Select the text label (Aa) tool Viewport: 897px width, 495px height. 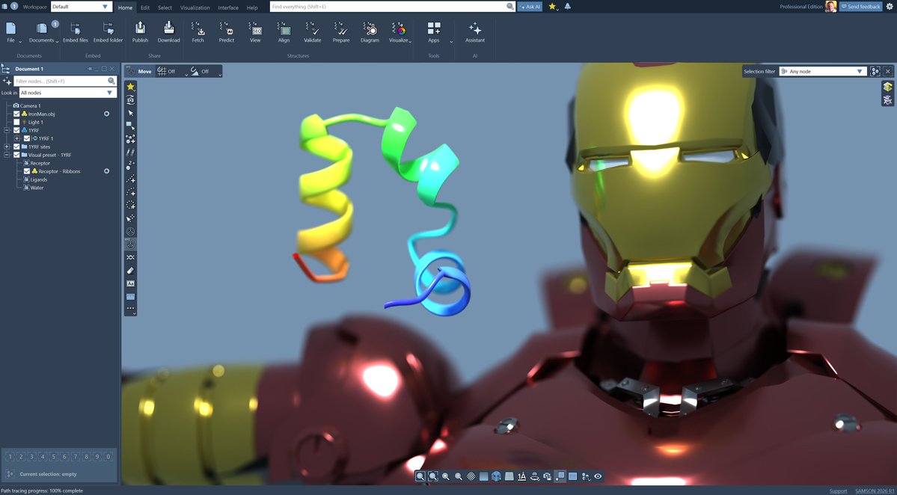(x=130, y=283)
